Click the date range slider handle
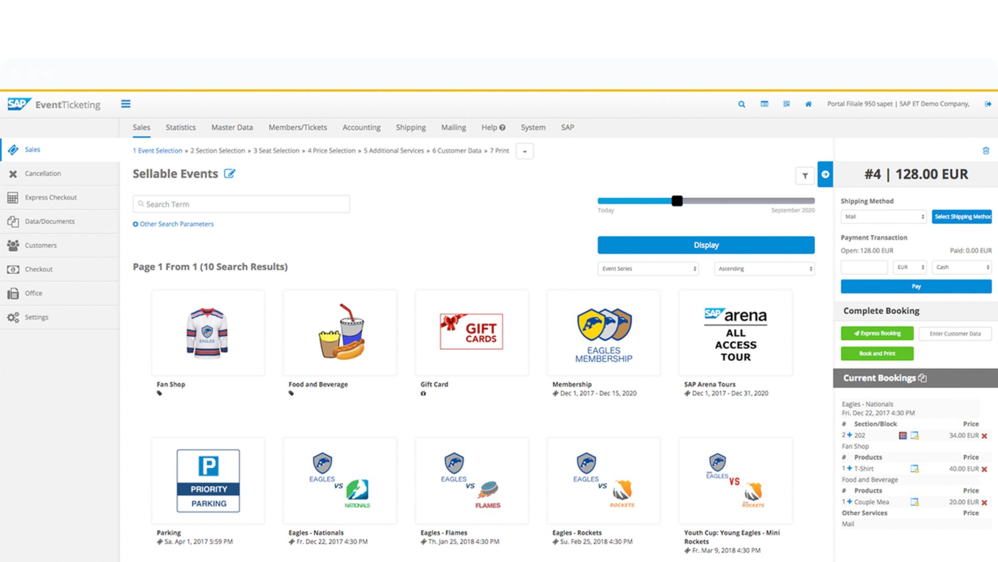 [x=677, y=201]
